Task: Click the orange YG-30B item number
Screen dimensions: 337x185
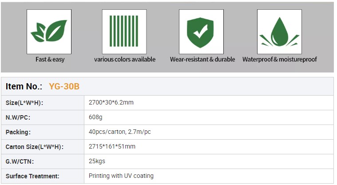Action: point(64,86)
